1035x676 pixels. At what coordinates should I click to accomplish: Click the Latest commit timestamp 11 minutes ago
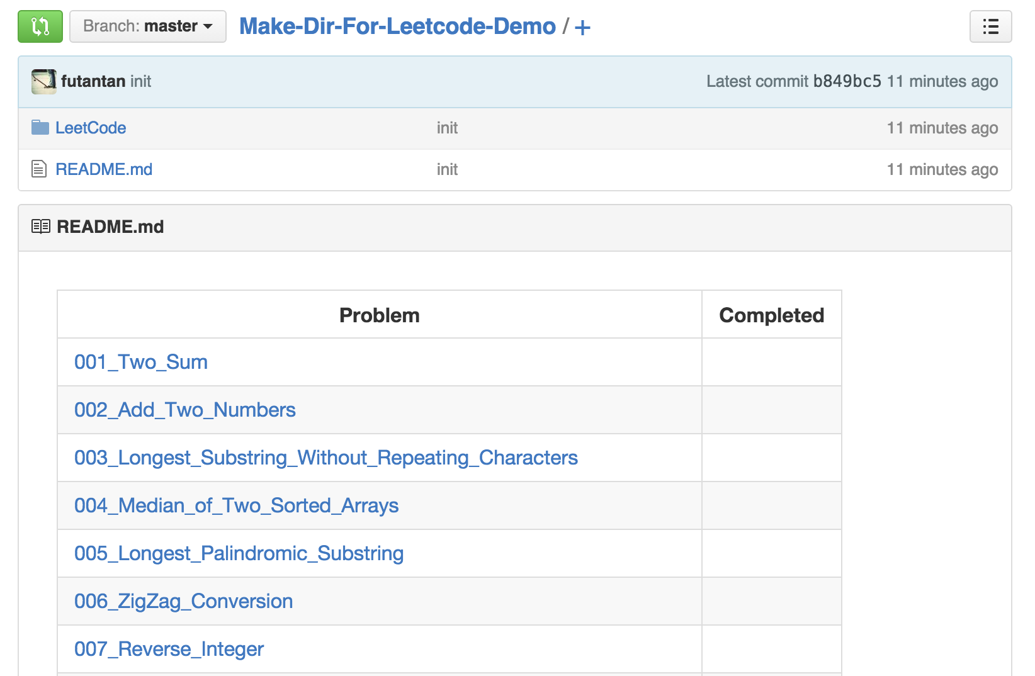pos(942,81)
